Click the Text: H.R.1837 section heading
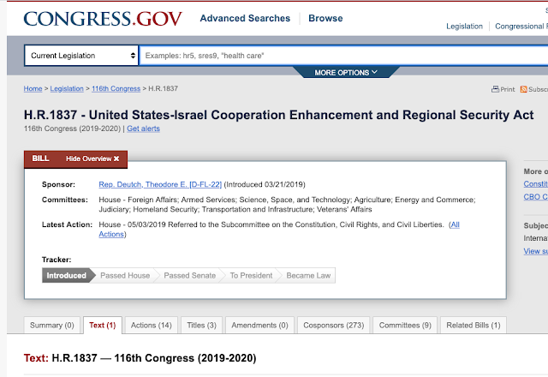Image resolution: width=548 pixels, height=377 pixels. pos(140,358)
